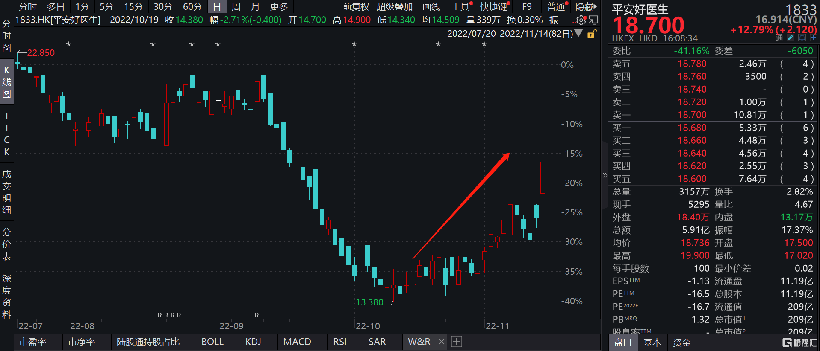Switch to 基本 fundamentals tab

[x=652, y=342]
